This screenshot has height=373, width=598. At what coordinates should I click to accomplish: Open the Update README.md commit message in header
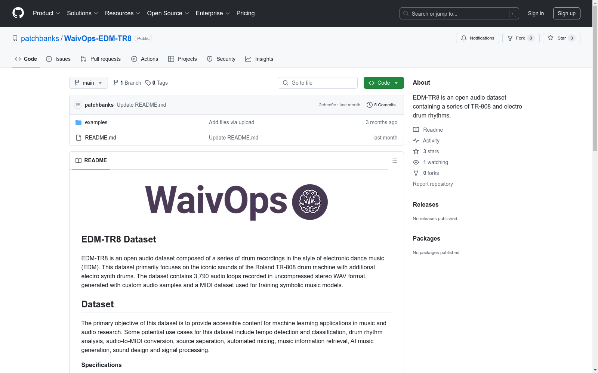(x=141, y=105)
